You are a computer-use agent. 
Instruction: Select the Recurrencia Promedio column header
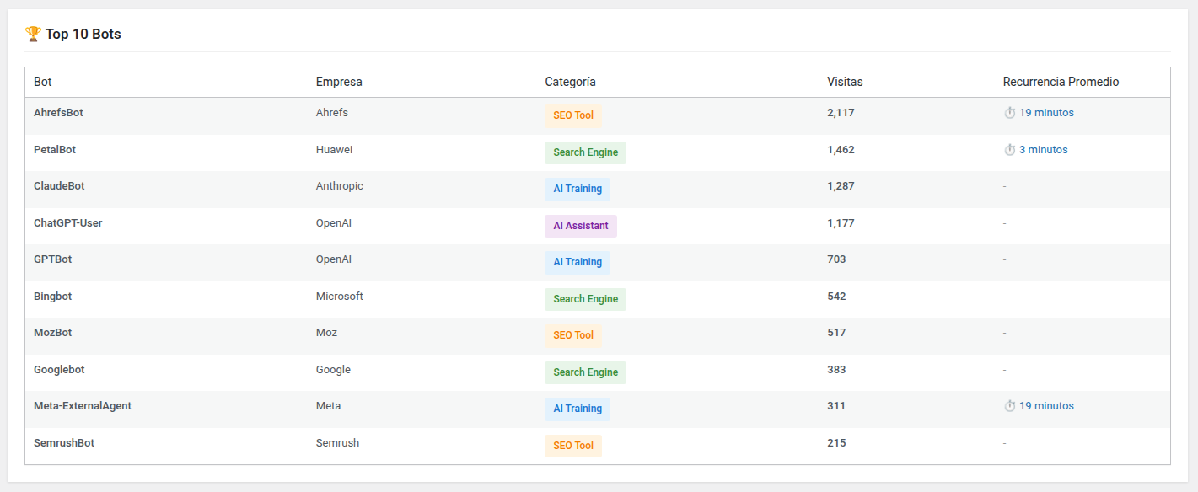pos(1061,82)
